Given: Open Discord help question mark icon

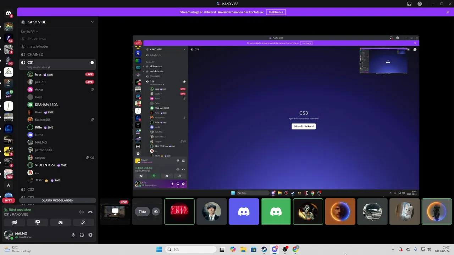Looking at the screenshot, I should (x=420, y=4).
